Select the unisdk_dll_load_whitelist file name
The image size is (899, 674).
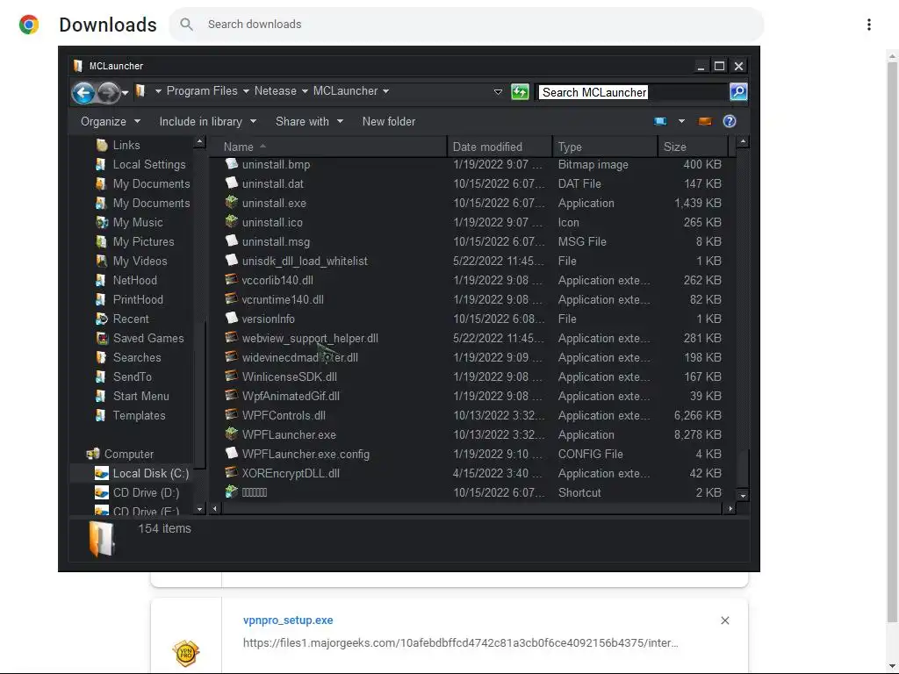pyautogui.click(x=305, y=261)
